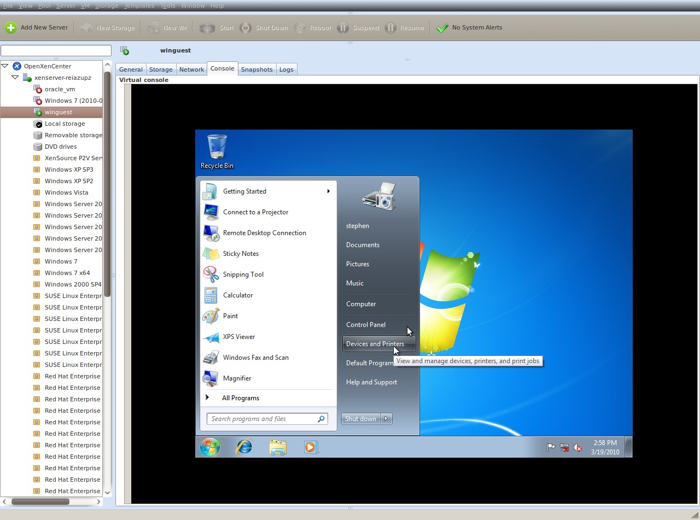The height and width of the screenshot is (520, 700).
Task: Click the Shut down button in Start menu
Action: 360,419
